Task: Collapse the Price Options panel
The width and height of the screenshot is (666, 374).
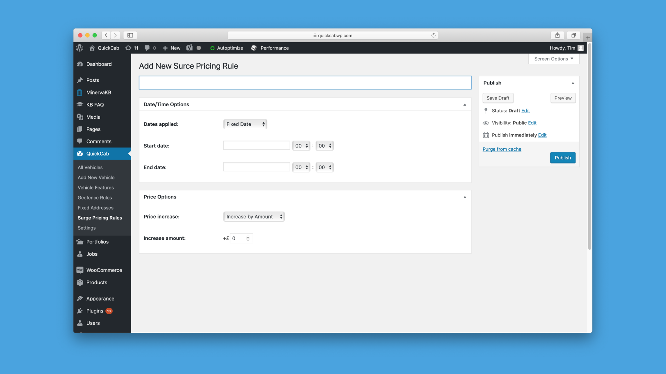Action: pos(465,197)
